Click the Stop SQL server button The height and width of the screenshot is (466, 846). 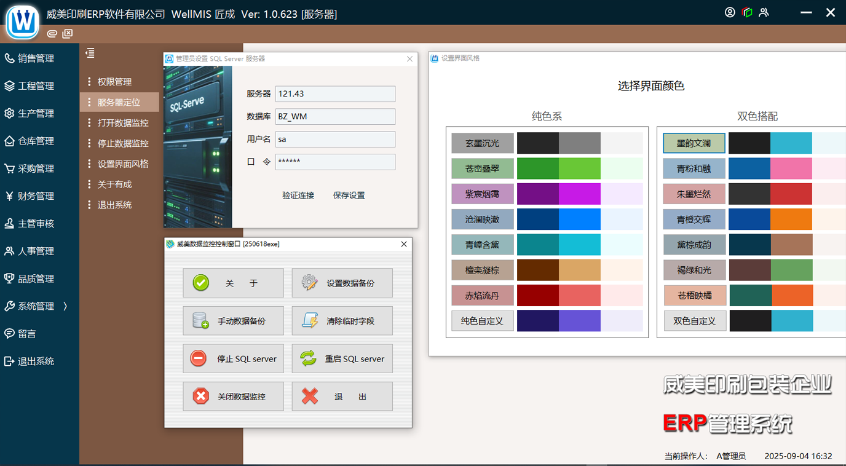click(233, 358)
